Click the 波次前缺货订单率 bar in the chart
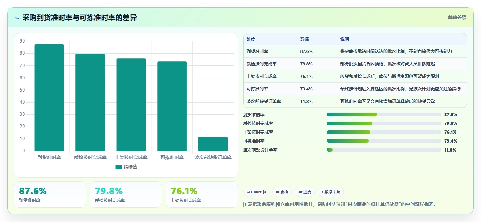481x222 pixels. [x=213, y=144]
